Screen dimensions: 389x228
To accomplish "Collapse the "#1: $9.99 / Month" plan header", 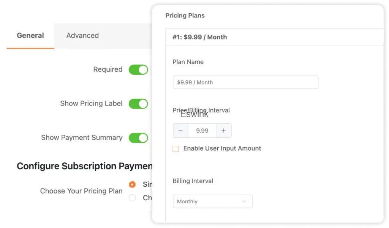I will click(274, 37).
